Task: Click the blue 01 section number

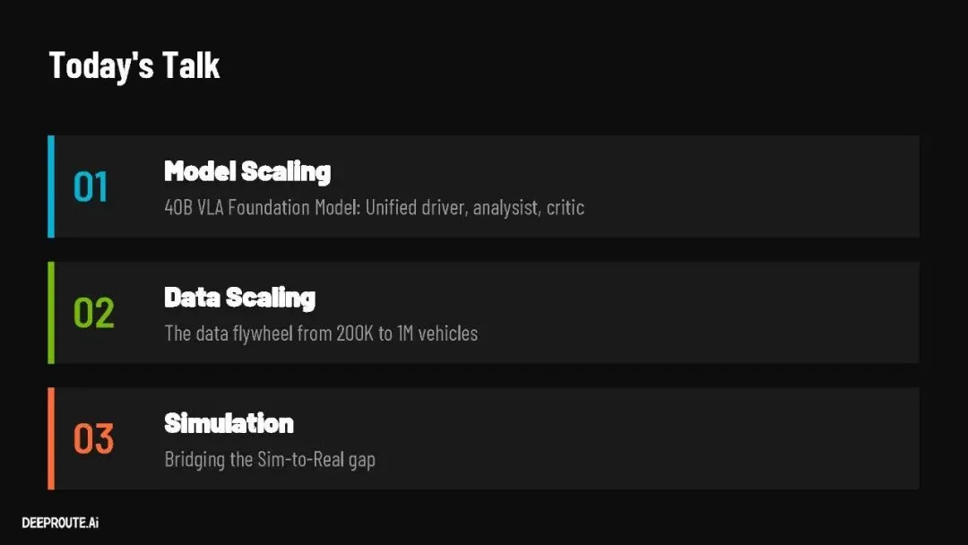Action: (x=91, y=187)
